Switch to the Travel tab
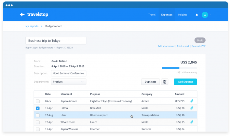The width and height of the screenshot is (231, 136). point(152,15)
